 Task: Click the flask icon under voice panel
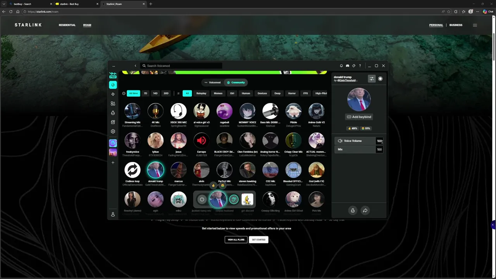(353, 210)
